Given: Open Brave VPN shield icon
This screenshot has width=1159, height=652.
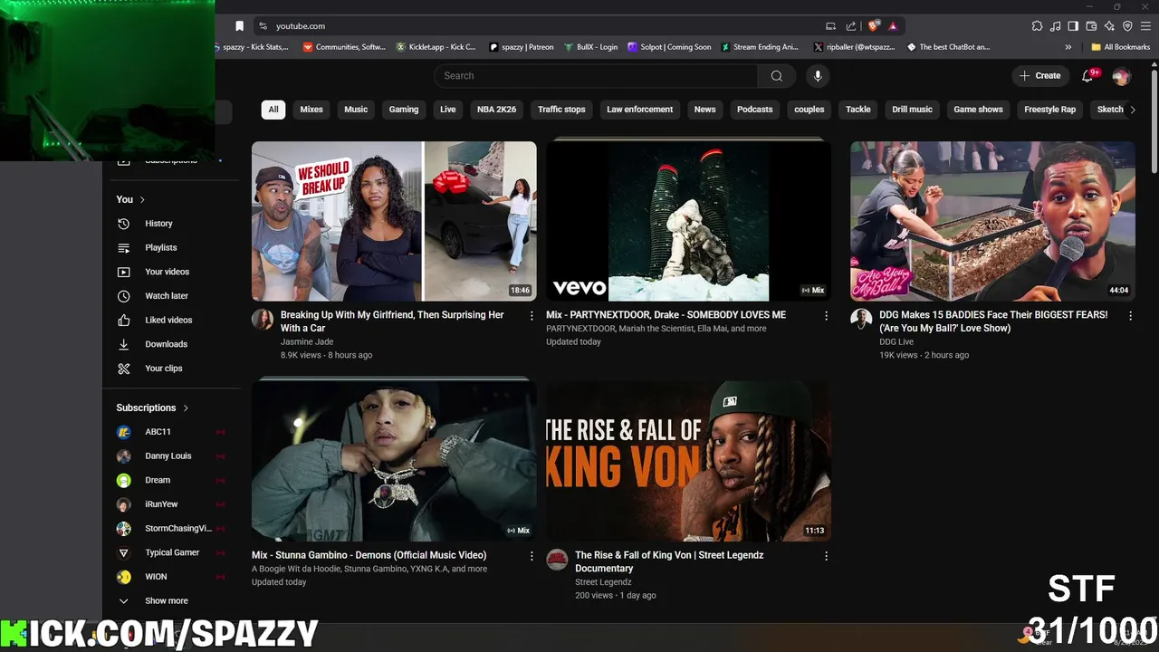Looking at the screenshot, I should tap(1127, 26).
